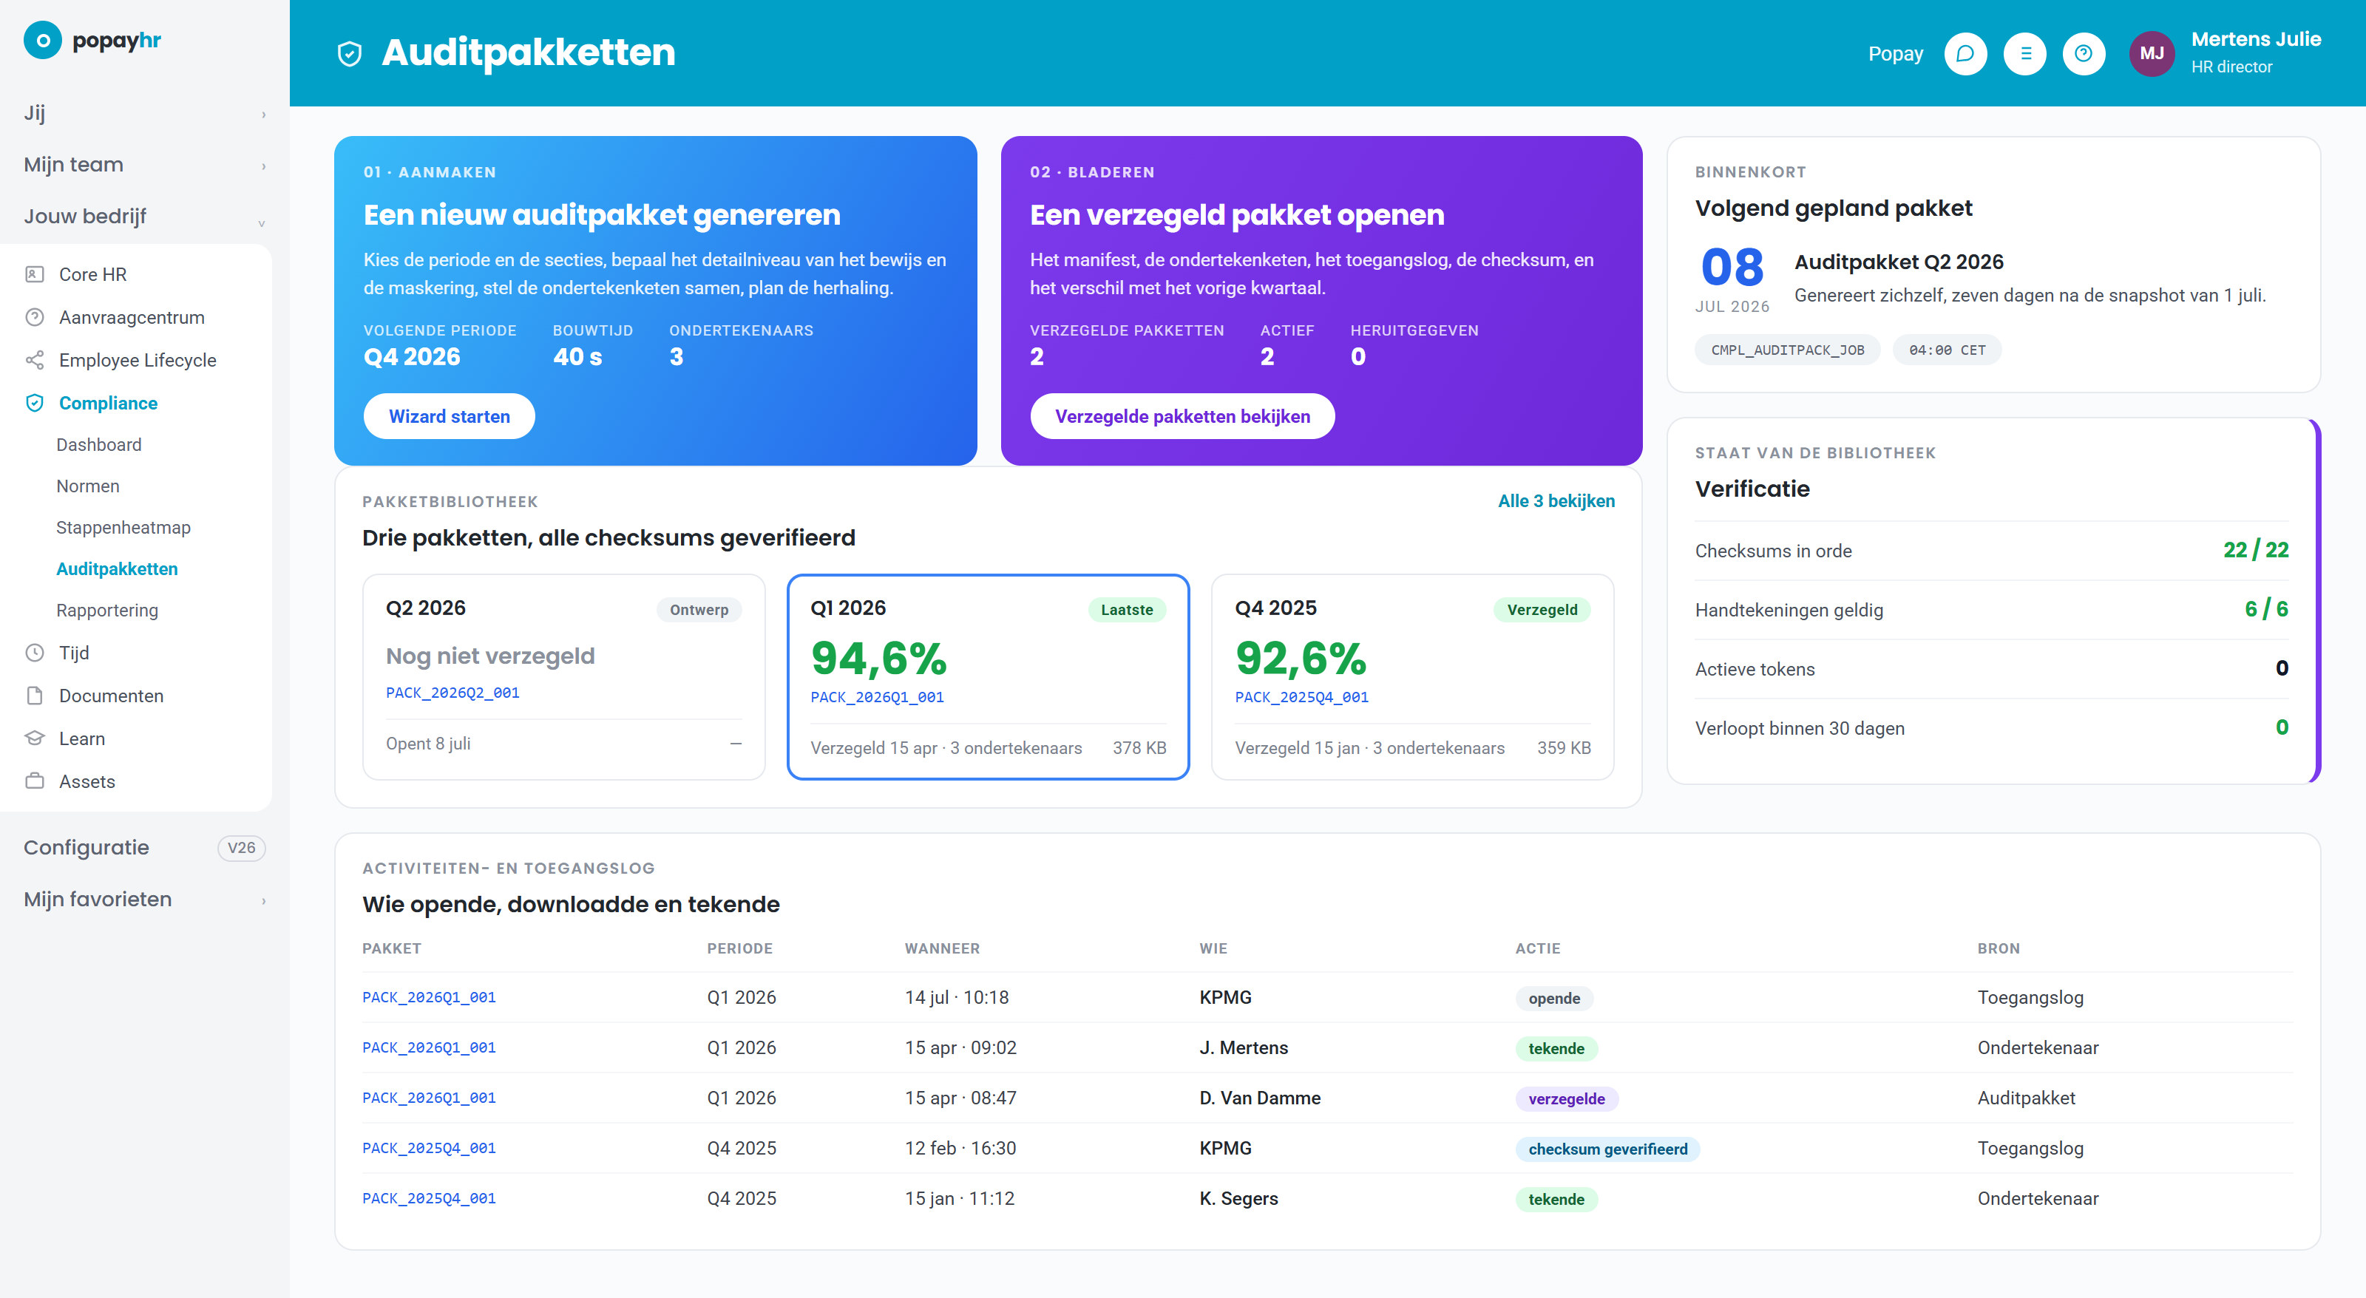Select the Rapportering submenu item

(106, 611)
